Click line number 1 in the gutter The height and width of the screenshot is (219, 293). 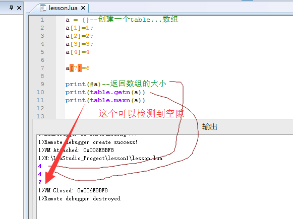click(x=42, y=20)
